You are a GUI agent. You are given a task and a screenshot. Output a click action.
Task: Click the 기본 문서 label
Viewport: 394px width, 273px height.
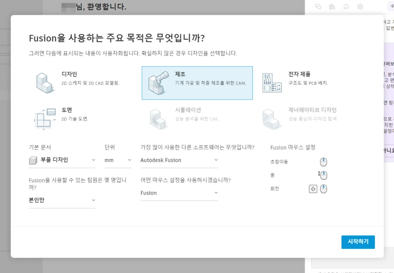click(x=40, y=147)
